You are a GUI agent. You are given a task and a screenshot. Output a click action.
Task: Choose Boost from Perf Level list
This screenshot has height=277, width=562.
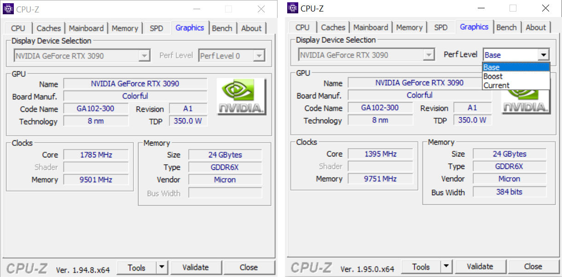pos(516,76)
